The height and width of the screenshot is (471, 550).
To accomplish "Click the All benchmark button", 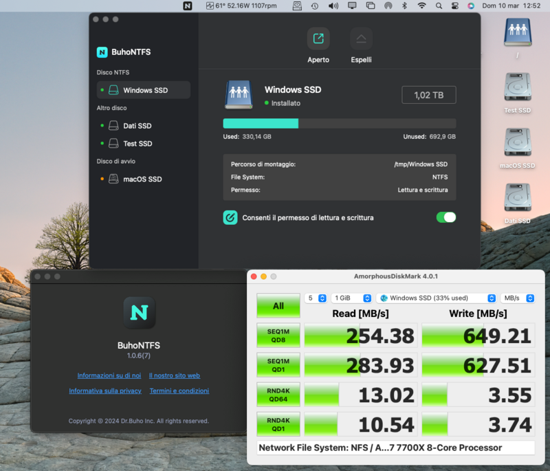I will (x=278, y=306).
